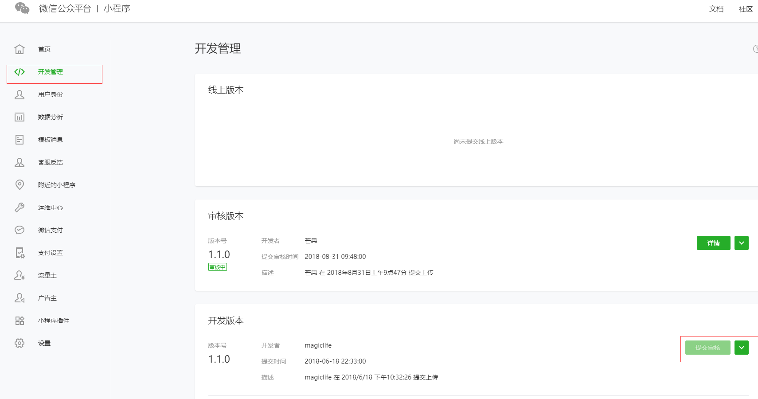Click the person-megaphone icon for 广告主

[x=20, y=298]
